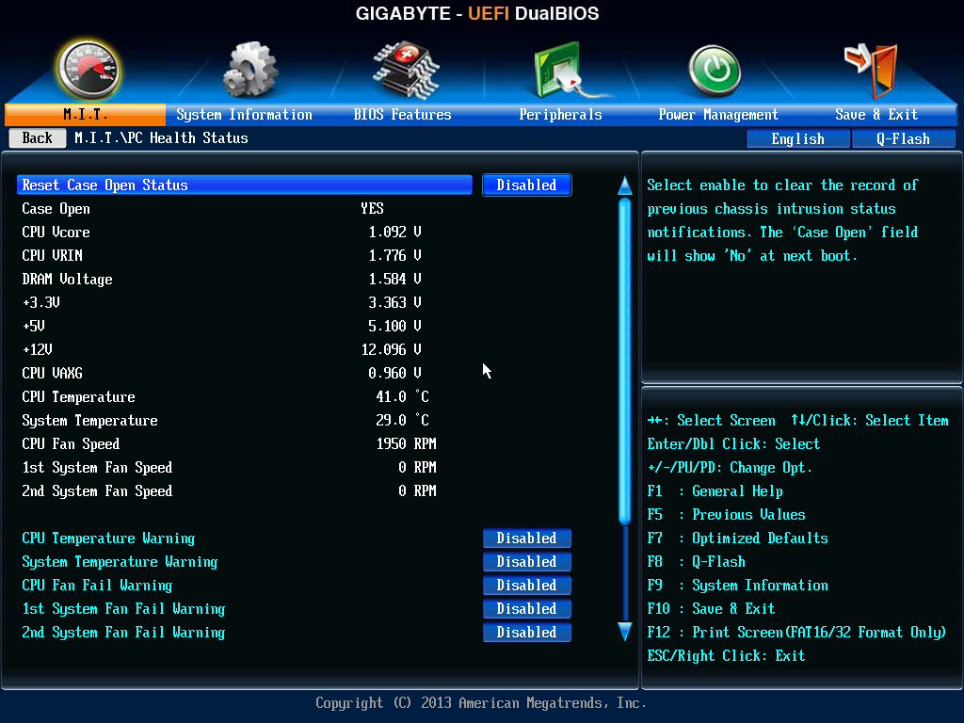Viewport: 964px width, 723px height.
Task: Toggle Reset Case Open Status Disabled value
Action: [x=527, y=185]
